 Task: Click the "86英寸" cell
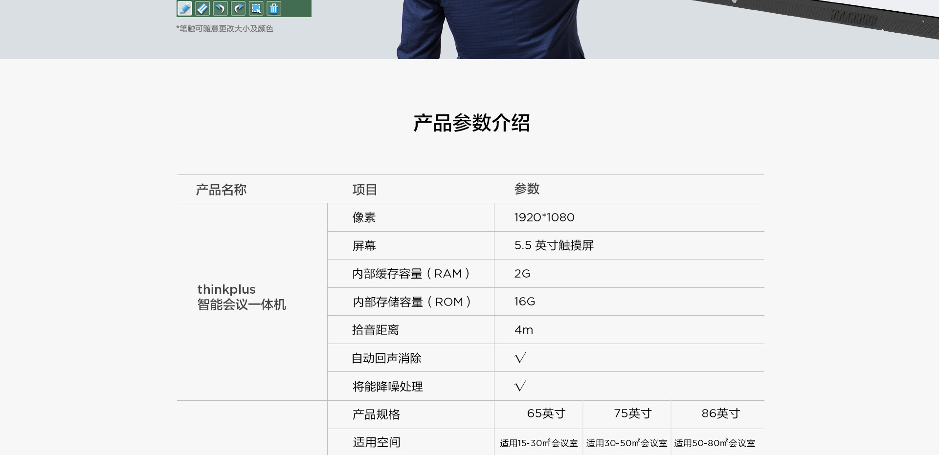click(x=721, y=413)
